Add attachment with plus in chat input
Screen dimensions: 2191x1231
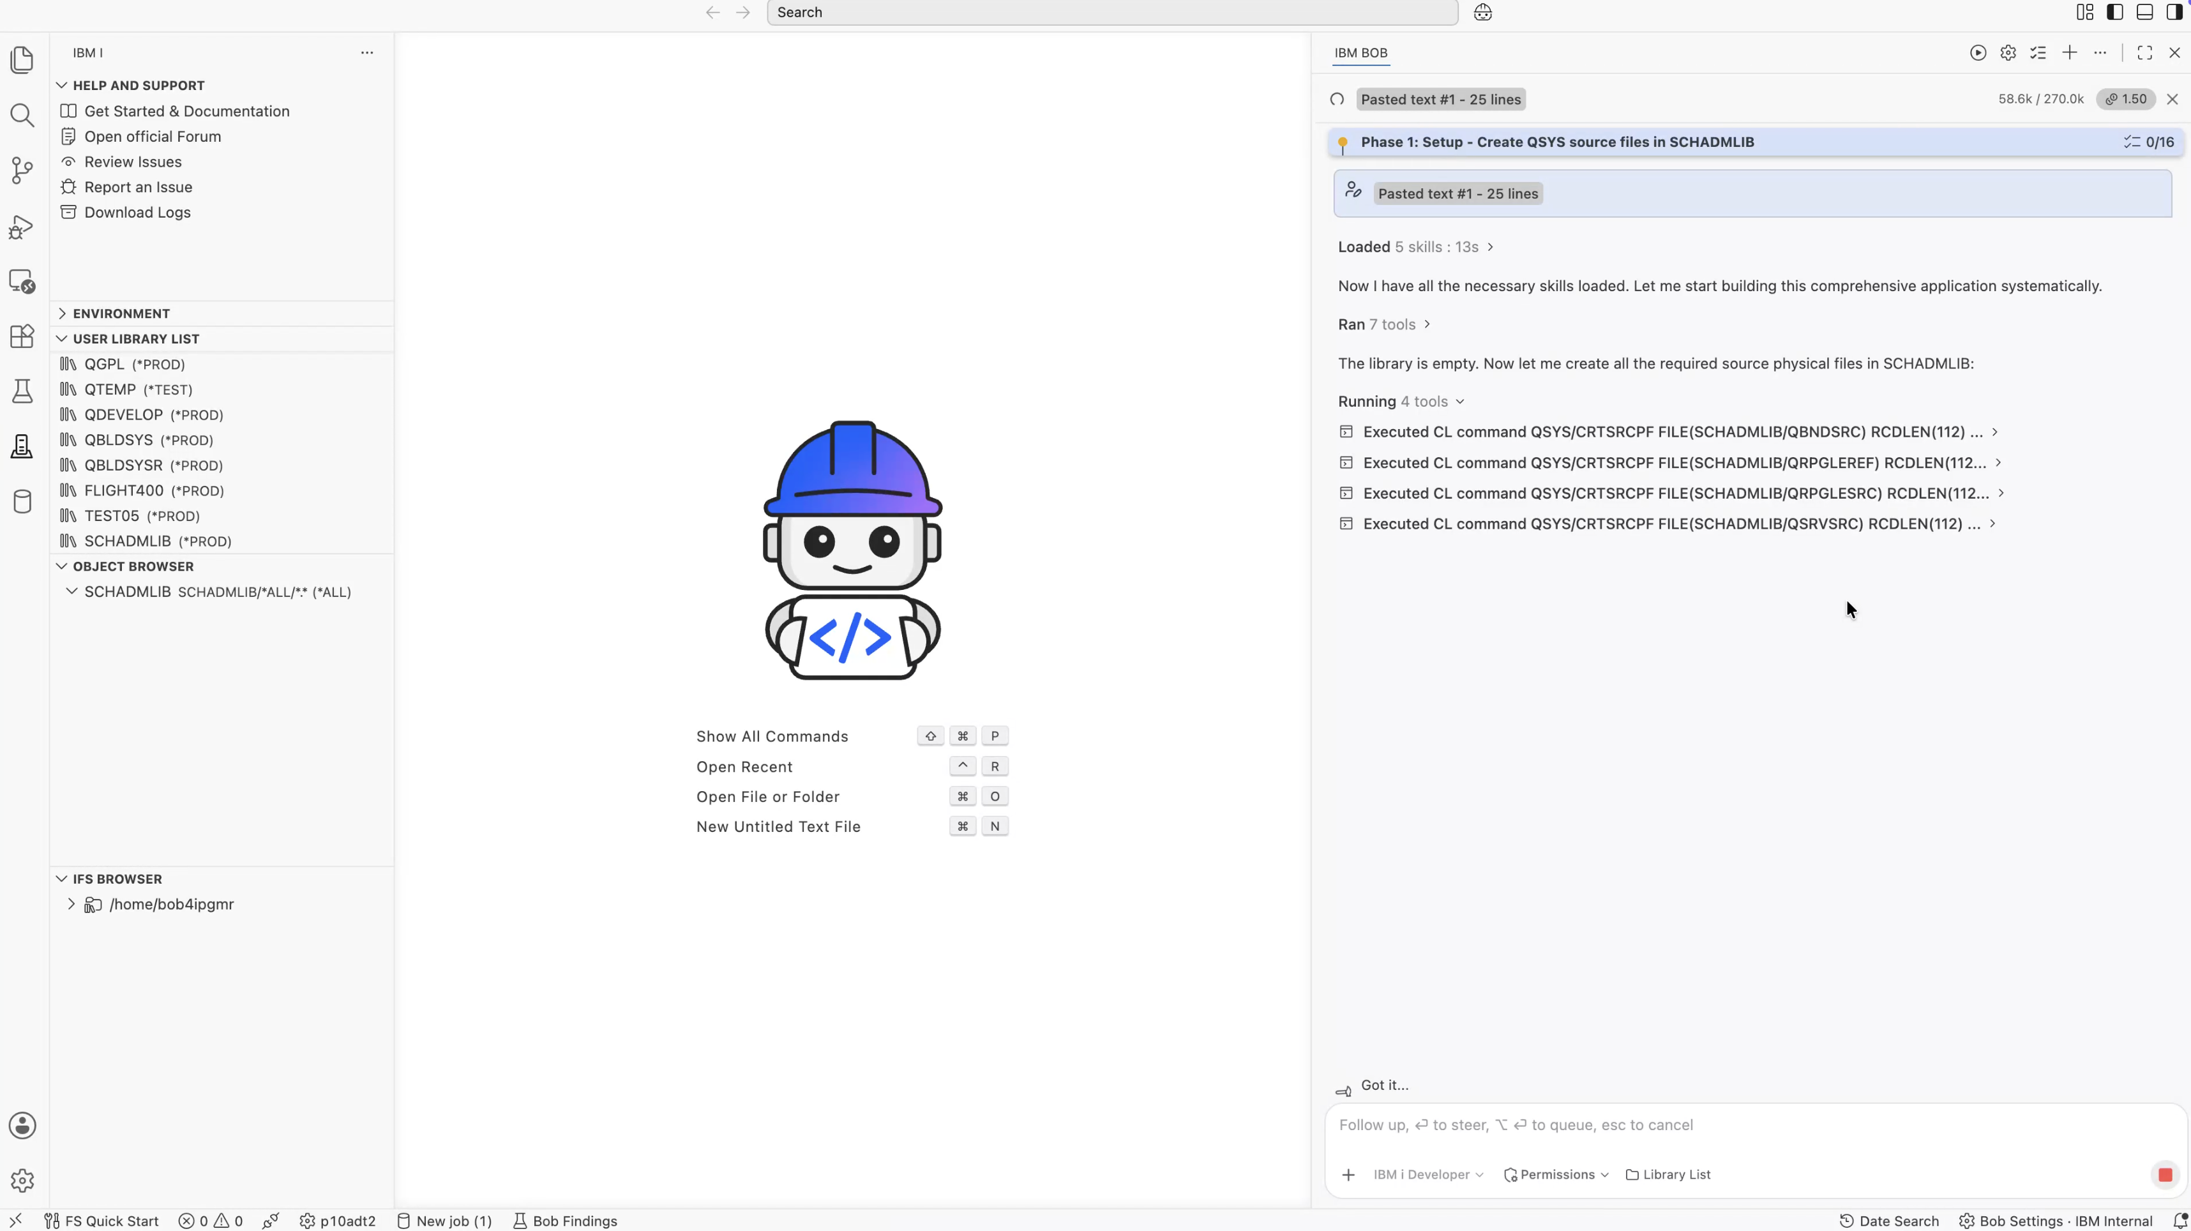click(1348, 1175)
